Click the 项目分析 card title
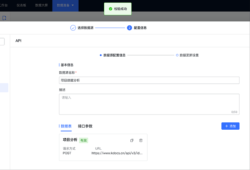Image resolution: width=250 pixels, height=170 pixels. [70, 140]
